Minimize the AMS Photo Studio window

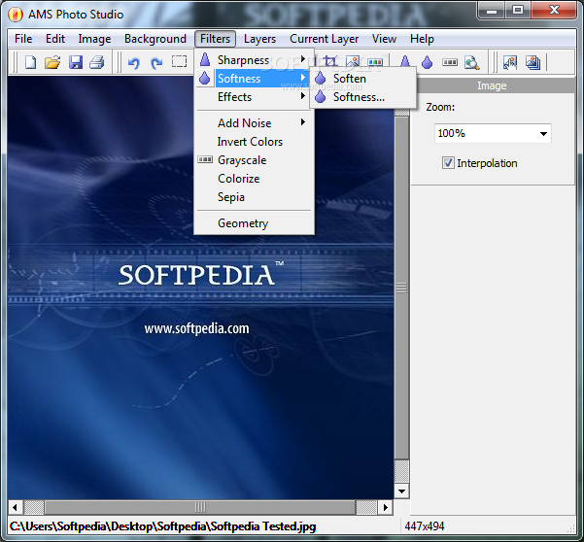tap(492, 10)
